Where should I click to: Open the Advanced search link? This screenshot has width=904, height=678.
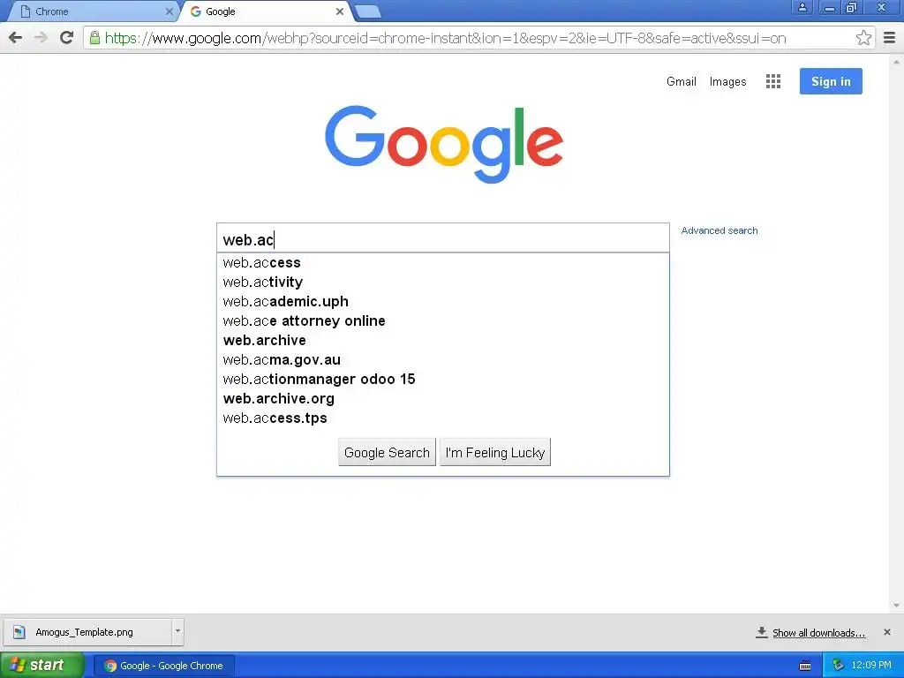pyautogui.click(x=719, y=230)
